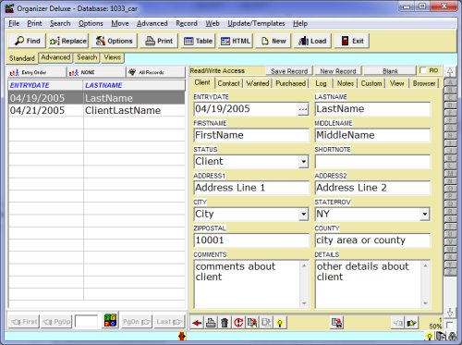This screenshot has height=345, width=462.
Task: Click the ZIPPOSTAL field with 10001
Action: [251, 240]
